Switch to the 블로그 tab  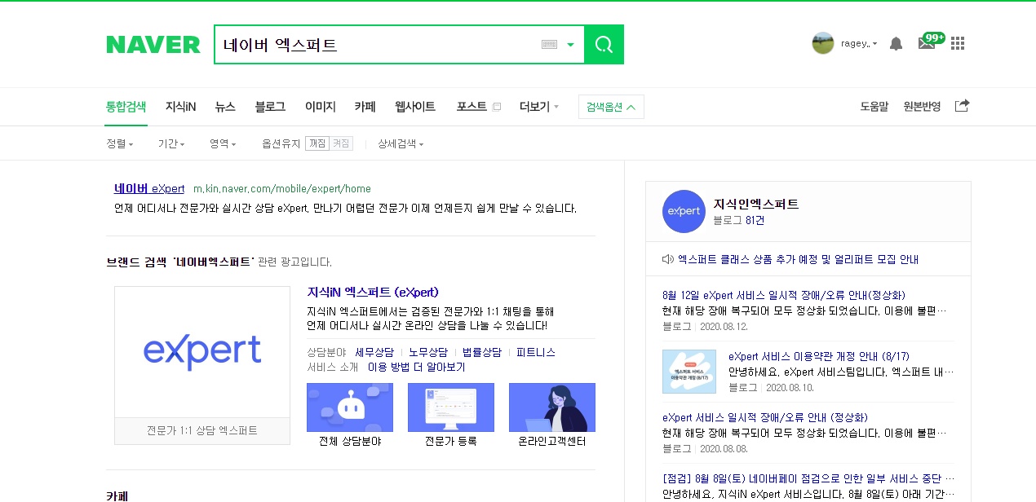(270, 107)
